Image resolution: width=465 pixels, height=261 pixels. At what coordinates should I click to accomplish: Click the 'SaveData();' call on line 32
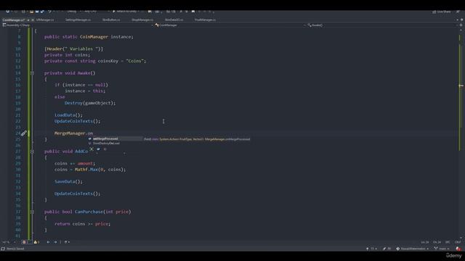point(68,182)
